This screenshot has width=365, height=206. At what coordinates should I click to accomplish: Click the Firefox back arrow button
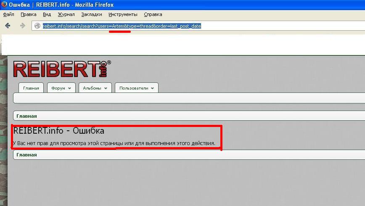[8, 26]
